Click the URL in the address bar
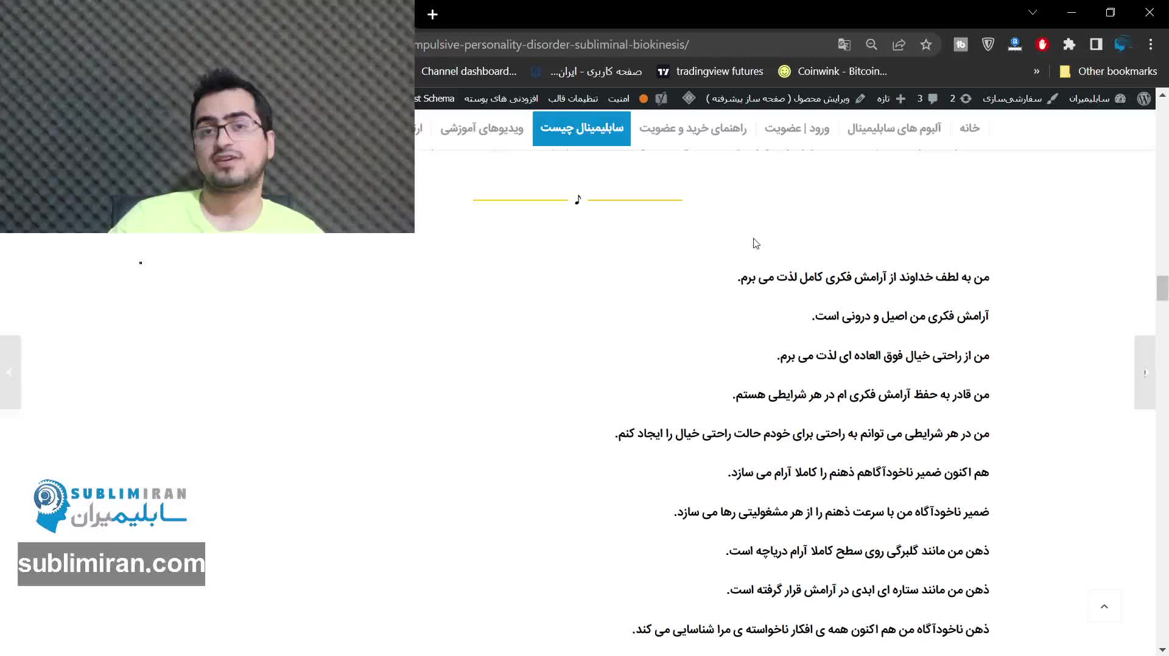This screenshot has width=1169, height=656. coord(552,44)
